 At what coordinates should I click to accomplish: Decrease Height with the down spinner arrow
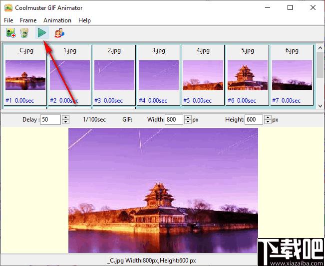click(268, 122)
